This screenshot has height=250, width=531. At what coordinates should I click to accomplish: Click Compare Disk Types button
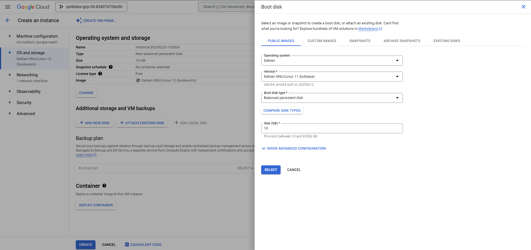tap(282, 111)
